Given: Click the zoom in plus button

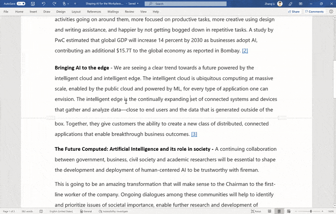Looking at the screenshot, I should tap(323, 211).
